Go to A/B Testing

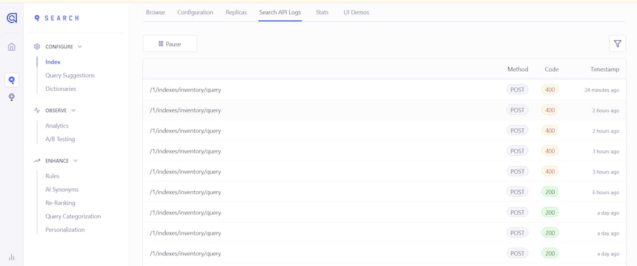click(x=60, y=139)
